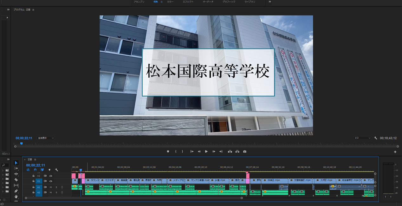Viewport: 402px width, 206px height.
Task: Click the project panel search icon
Action: pos(3,165)
